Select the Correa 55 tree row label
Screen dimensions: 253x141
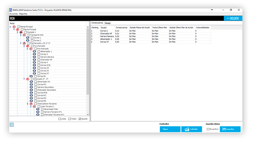coord(45,71)
